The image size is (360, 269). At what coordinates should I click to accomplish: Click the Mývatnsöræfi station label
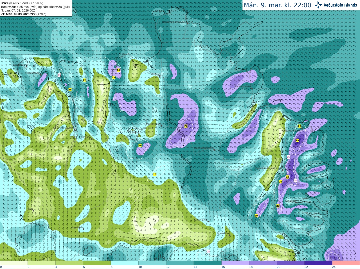point(153,124)
